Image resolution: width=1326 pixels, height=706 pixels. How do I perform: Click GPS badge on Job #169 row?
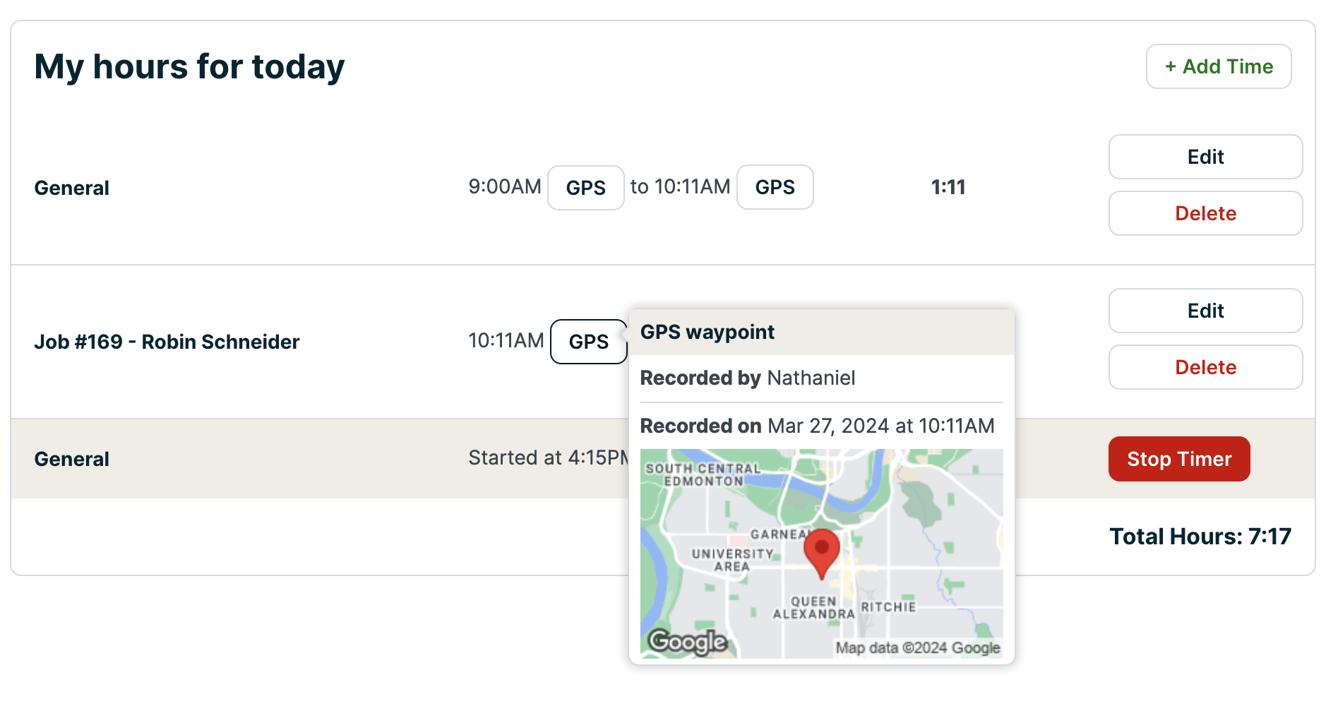coord(588,342)
